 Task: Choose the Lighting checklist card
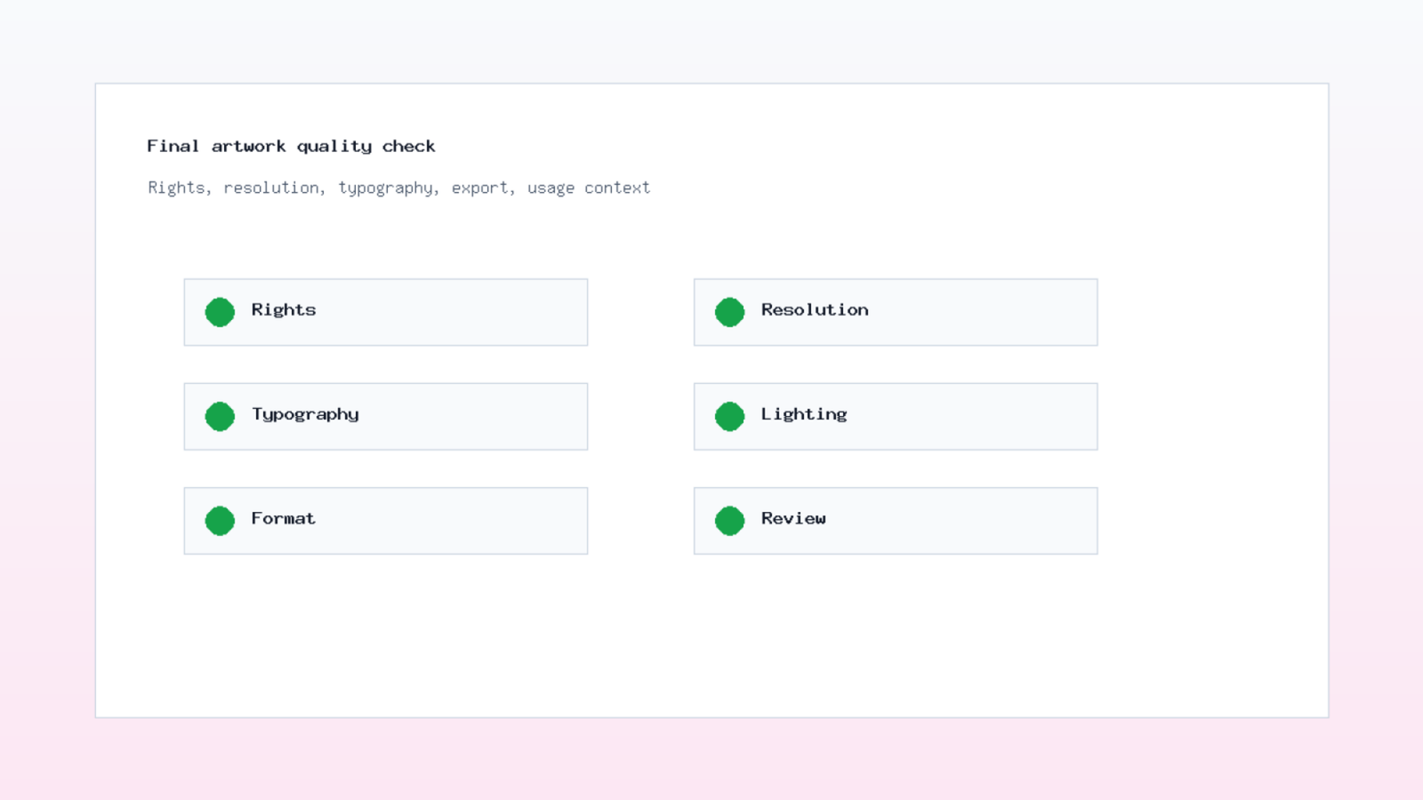(896, 416)
